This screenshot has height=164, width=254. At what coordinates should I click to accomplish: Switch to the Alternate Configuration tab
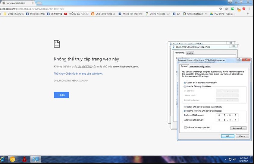click(x=200, y=67)
